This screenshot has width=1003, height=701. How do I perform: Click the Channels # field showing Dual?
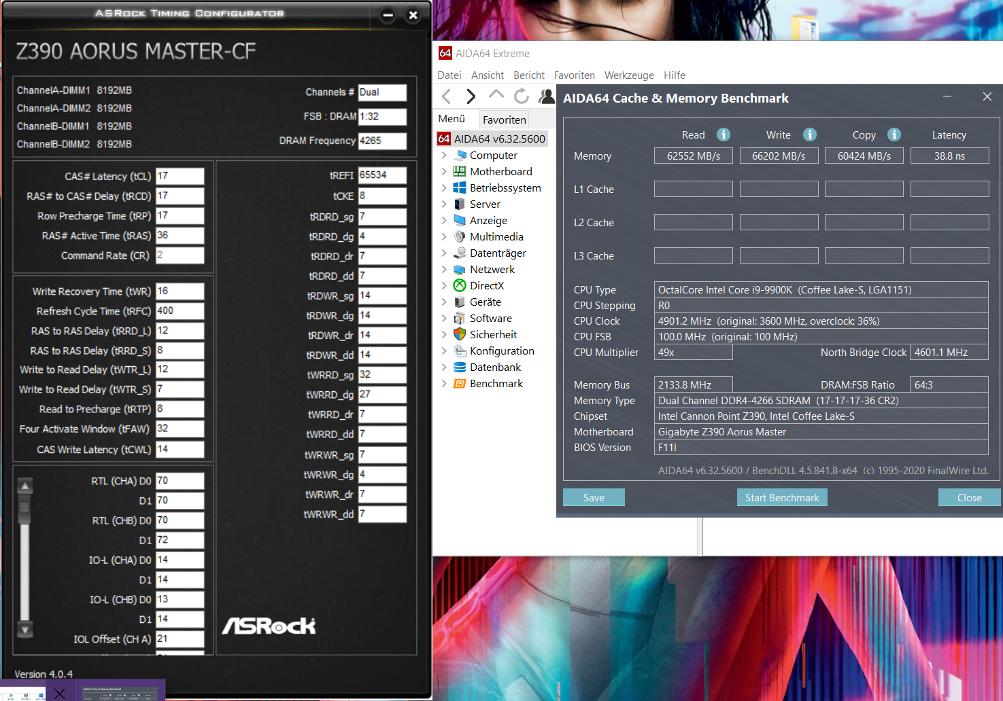pos(383,92)
